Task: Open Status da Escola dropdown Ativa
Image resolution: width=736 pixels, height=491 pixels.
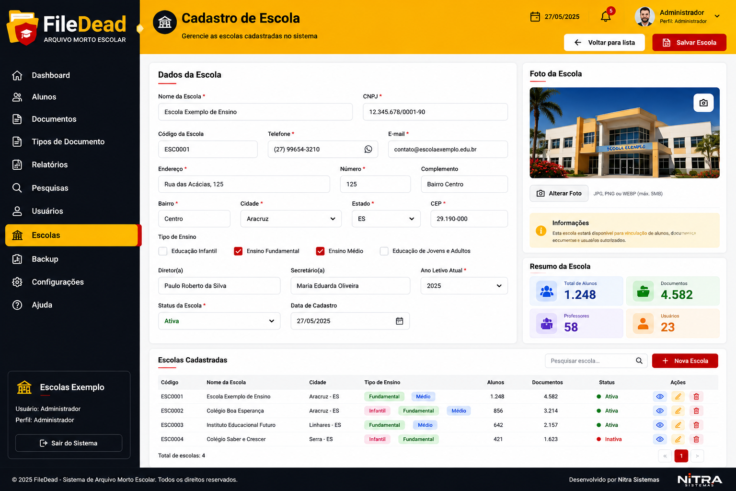Action: pos(219,321)
